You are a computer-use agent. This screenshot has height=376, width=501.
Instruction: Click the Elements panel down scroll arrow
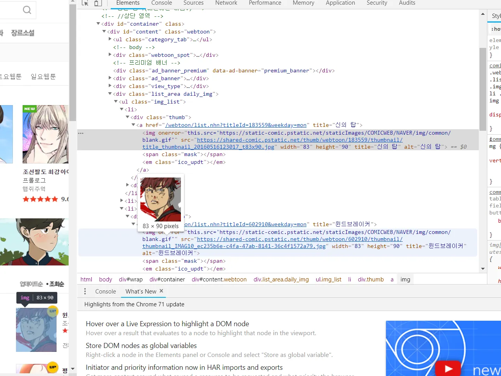pos(483,269)
